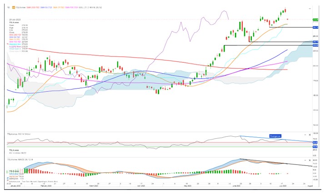Select the red SMA 200 indicator label in header
325x194 pixels.
(33, 7)
